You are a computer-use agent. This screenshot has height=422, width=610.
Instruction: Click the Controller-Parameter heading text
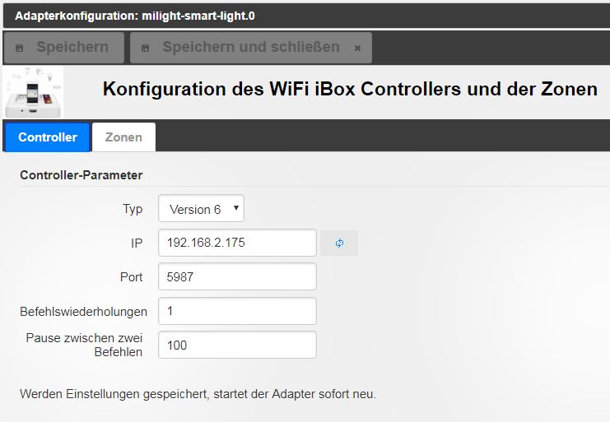coord(81,175)
